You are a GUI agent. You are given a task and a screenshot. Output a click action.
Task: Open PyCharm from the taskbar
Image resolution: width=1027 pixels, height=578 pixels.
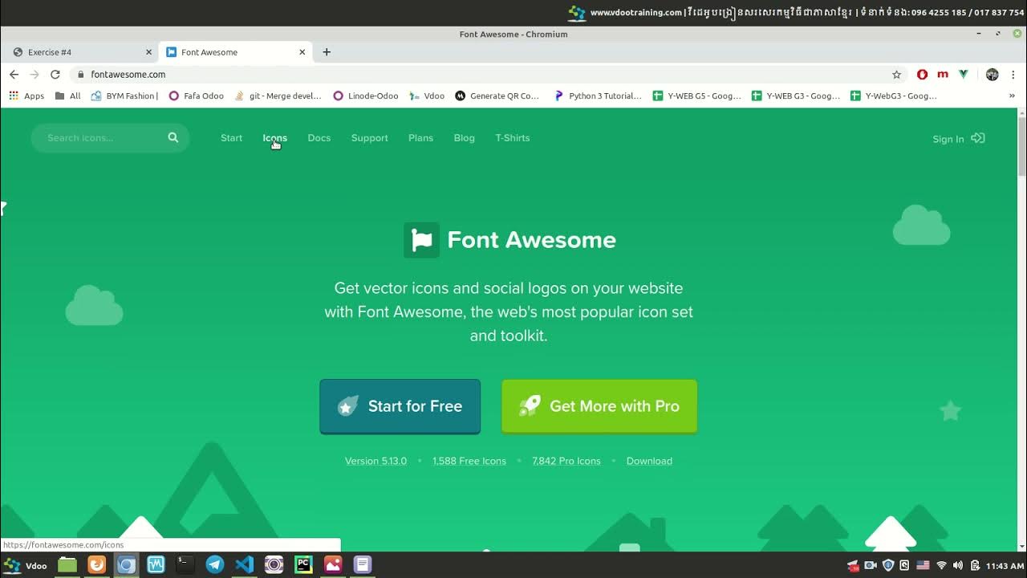click(x=303, y=564)
